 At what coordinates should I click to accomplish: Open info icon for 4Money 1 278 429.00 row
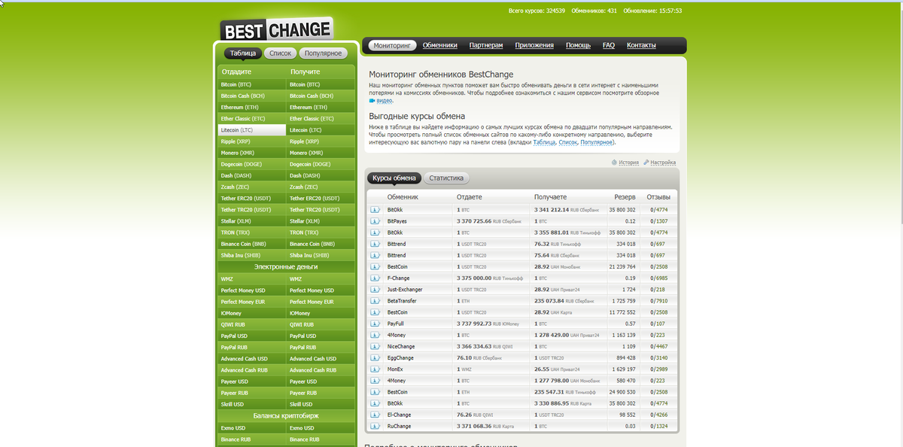click(375, 335)
